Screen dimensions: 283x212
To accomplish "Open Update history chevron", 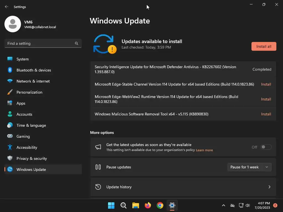I will (x=269, y=187).
